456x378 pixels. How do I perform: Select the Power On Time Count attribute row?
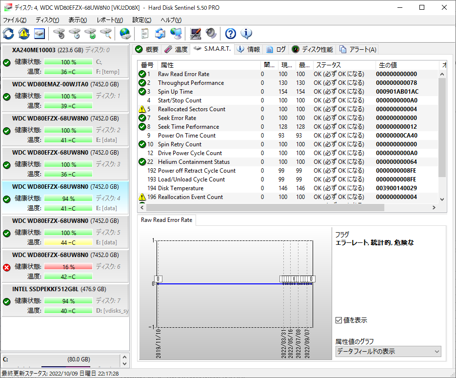pos(288,136)
